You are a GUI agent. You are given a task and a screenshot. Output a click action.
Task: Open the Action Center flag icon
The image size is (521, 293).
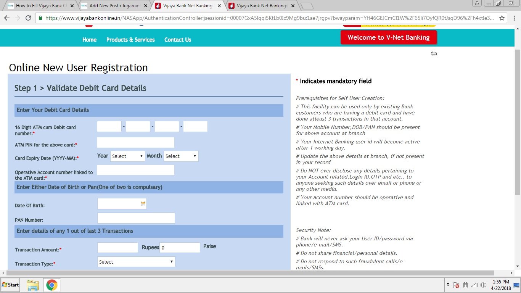[456, 285]
